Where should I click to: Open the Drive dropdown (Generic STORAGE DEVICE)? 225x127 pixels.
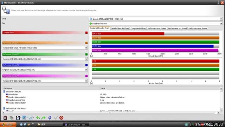click(x=221, y=19)
